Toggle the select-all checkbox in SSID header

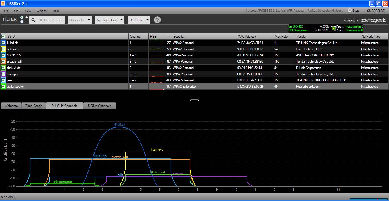3,37
